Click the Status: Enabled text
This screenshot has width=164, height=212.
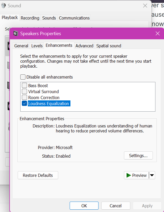point(56,156)
